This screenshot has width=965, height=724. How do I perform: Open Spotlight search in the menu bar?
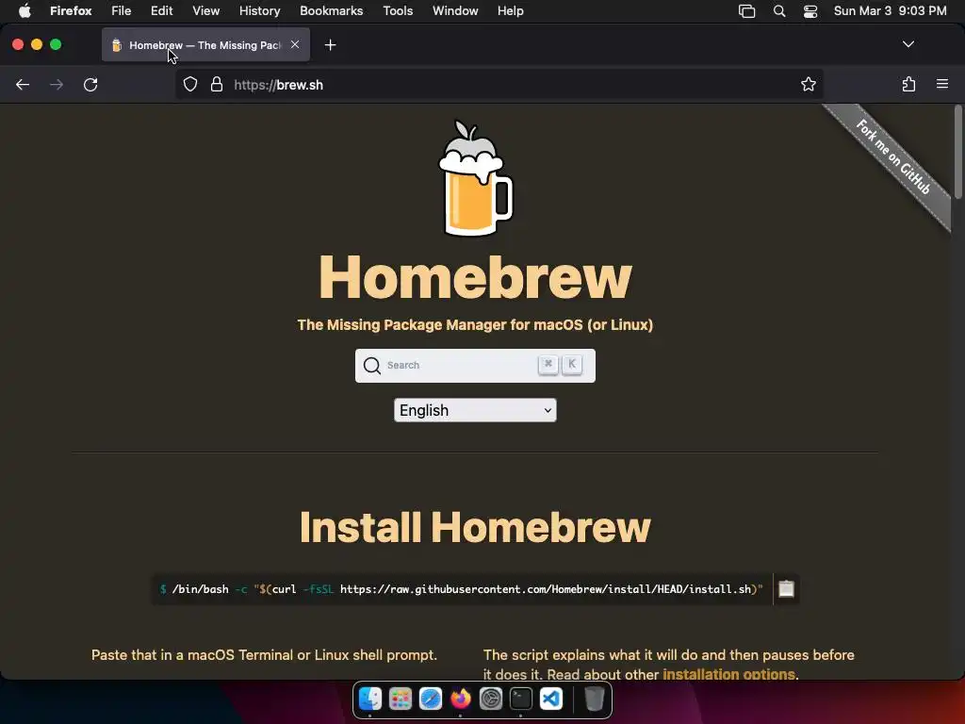pyautogui.click(x=779, y=11)
